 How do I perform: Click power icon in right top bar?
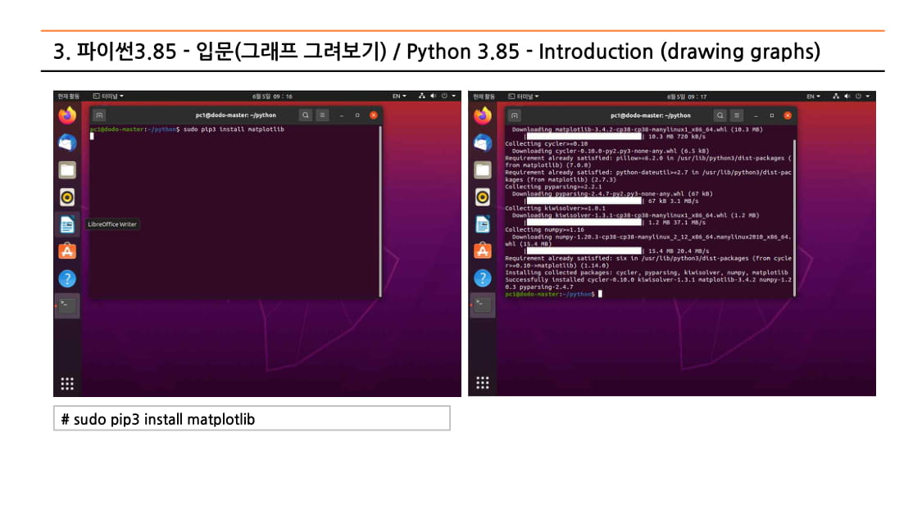click(859, 97)
